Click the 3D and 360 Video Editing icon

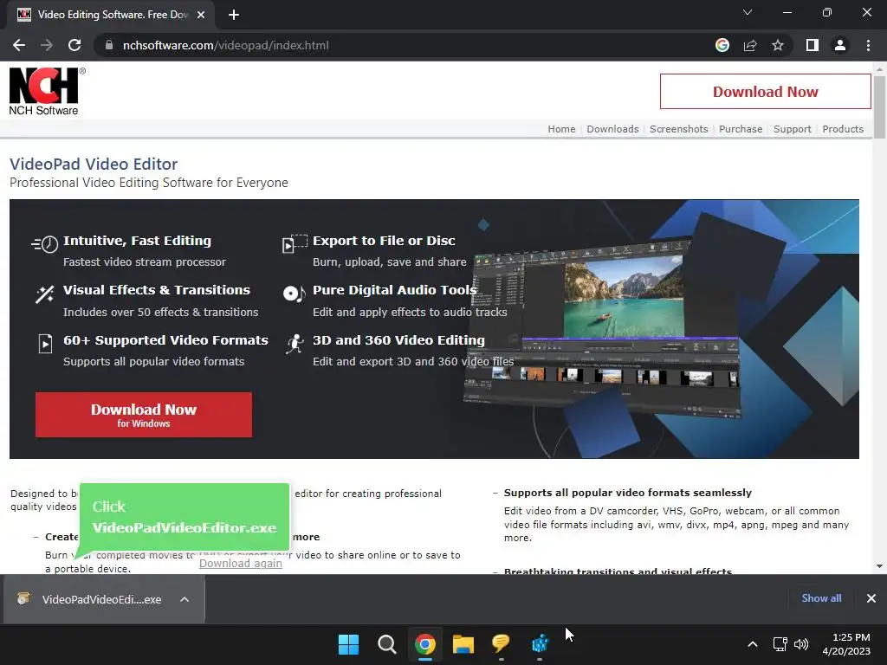(x=295, y=343)
